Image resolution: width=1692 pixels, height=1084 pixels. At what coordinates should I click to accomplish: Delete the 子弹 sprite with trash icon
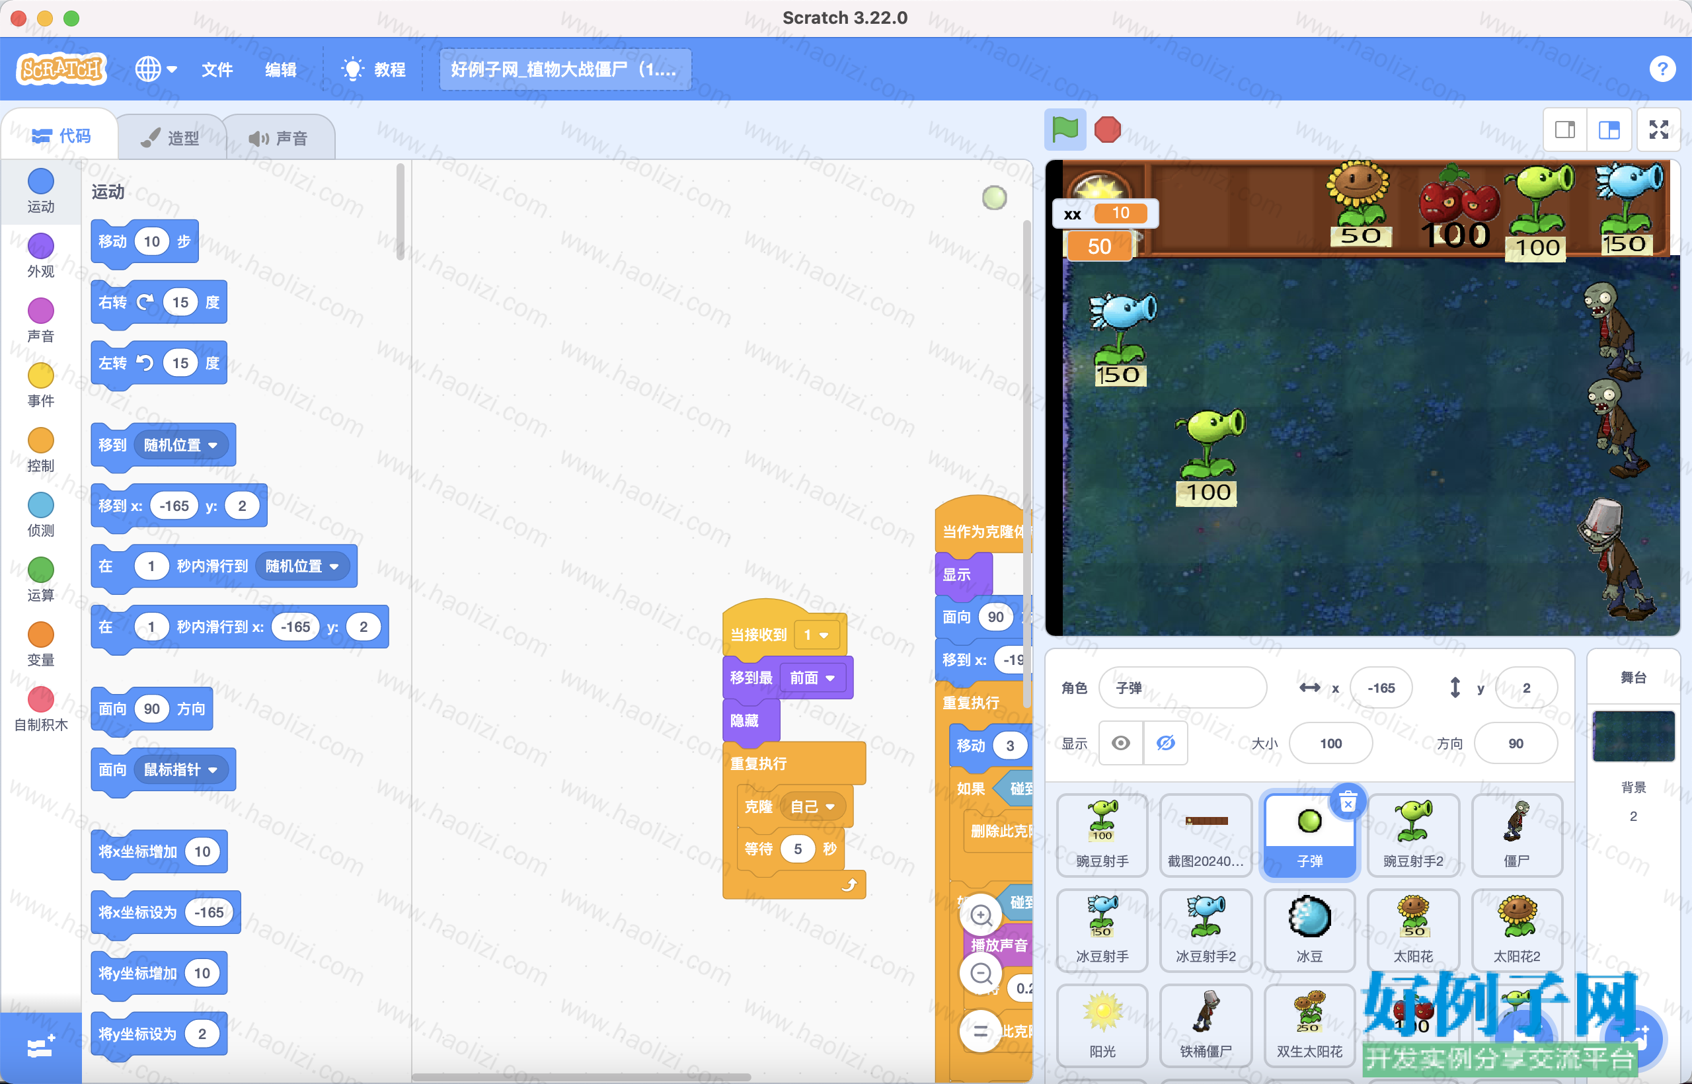click(1348, 802)
